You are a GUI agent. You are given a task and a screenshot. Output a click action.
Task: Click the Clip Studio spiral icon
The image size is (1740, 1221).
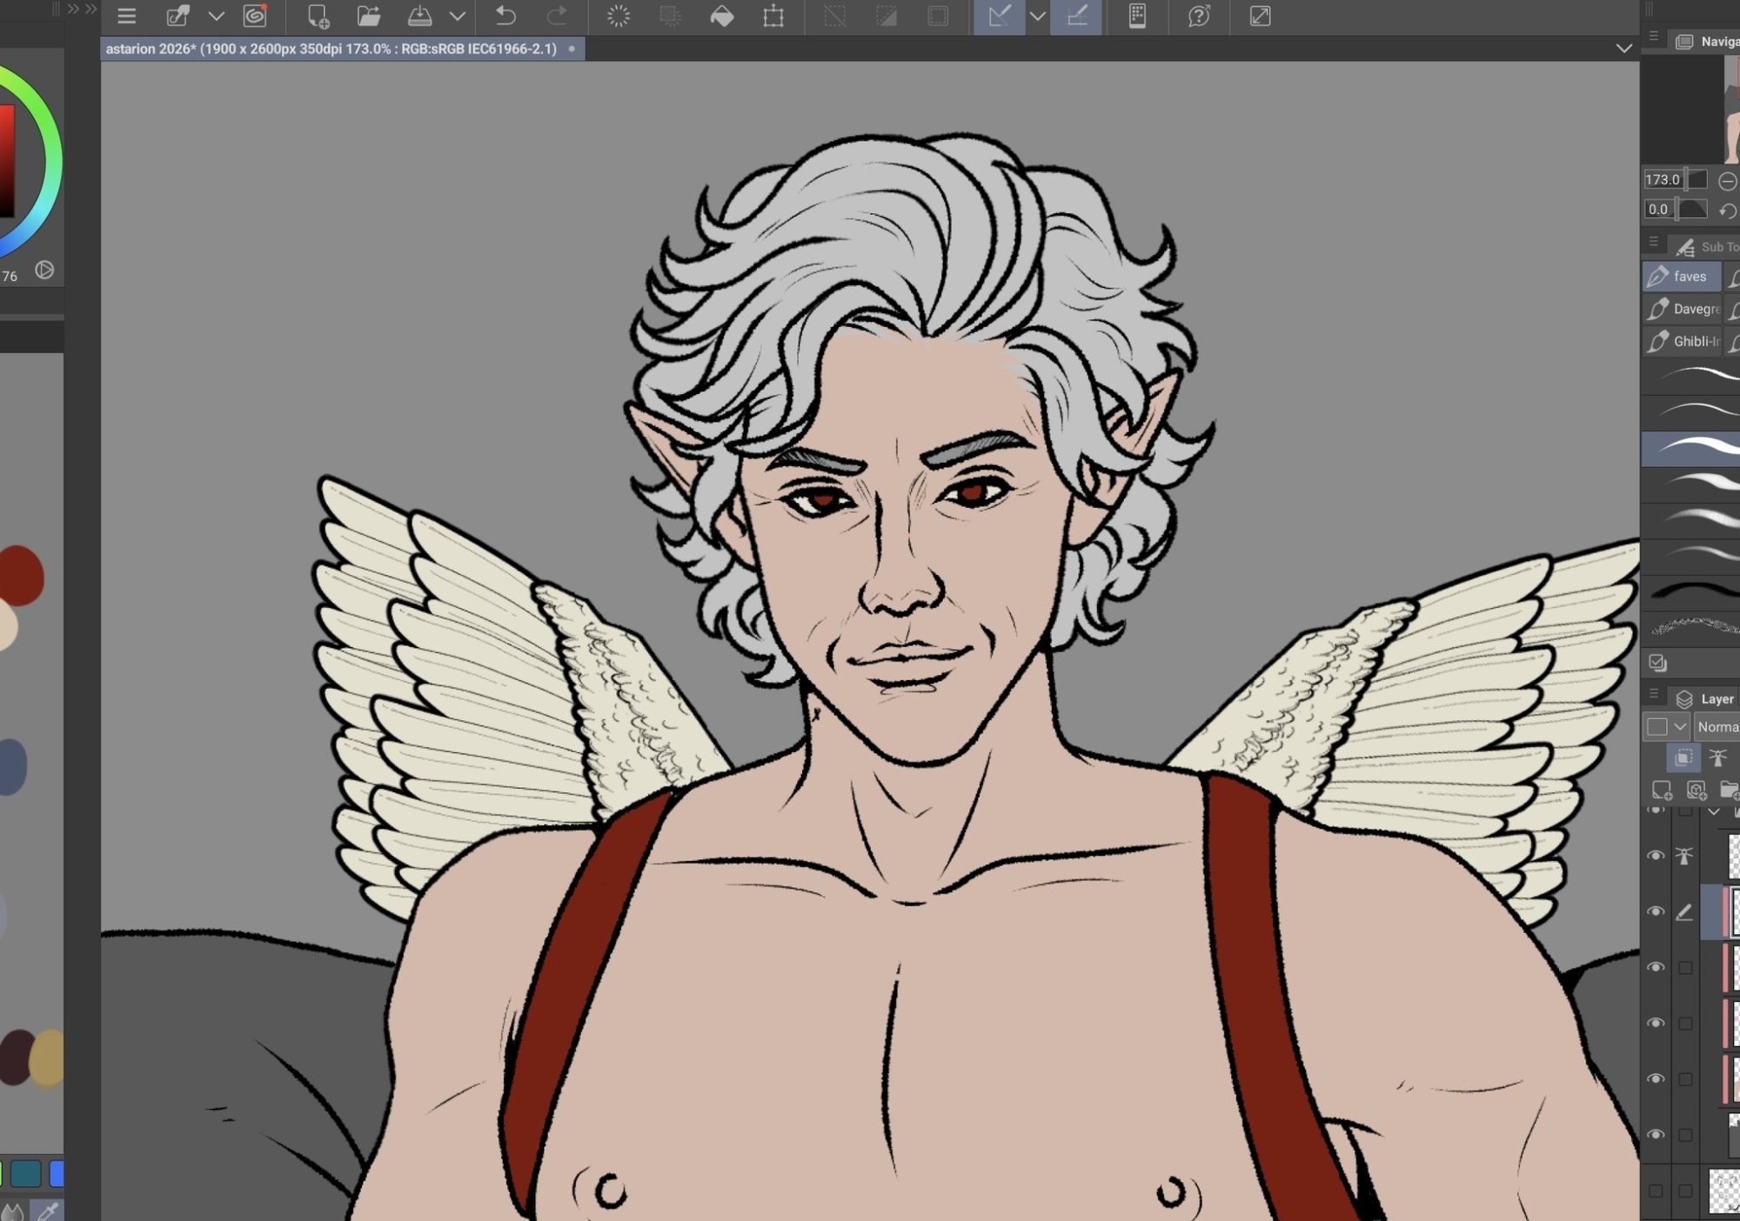coord(255,16)
